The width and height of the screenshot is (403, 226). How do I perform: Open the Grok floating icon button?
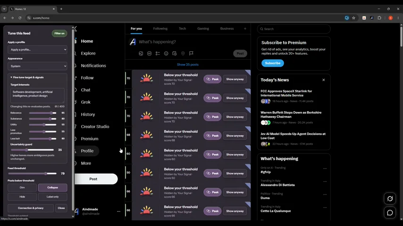click(390, 199)
